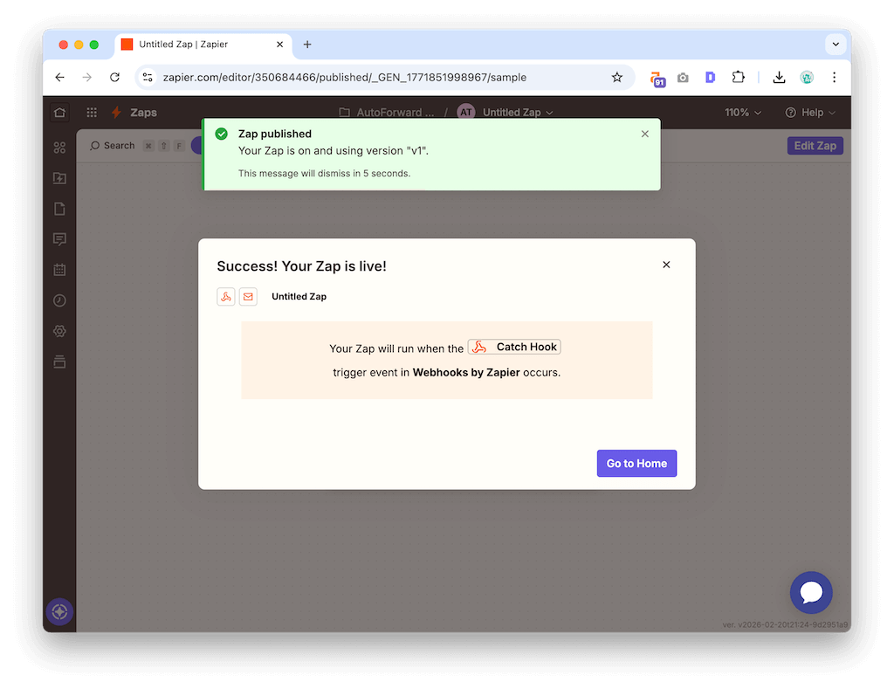Viewport: 894px width, 689px height.
Task: Click the Zapier home icon
Action: (x=59, y=113)
